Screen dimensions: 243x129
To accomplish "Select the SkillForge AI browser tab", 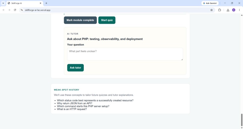I will point(25,3).
